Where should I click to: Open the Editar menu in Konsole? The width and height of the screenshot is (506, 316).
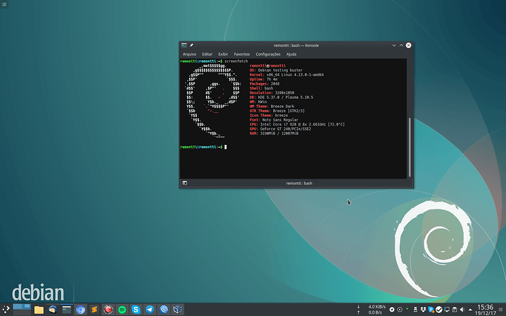(x=207, y=54)
